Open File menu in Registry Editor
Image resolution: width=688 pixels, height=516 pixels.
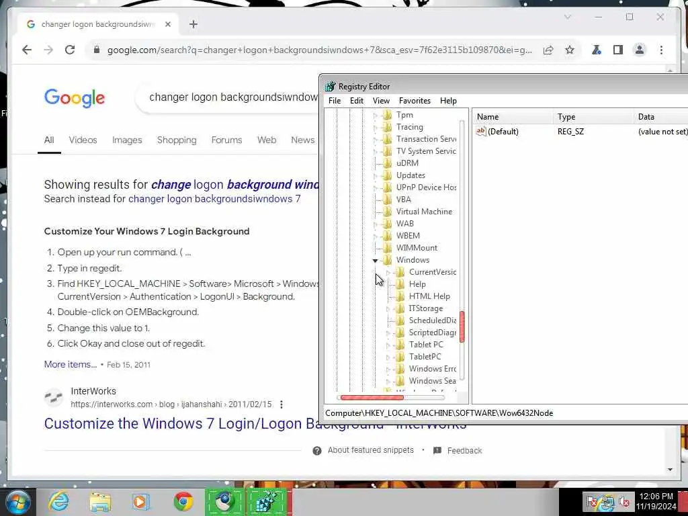(x=335, y=101)
